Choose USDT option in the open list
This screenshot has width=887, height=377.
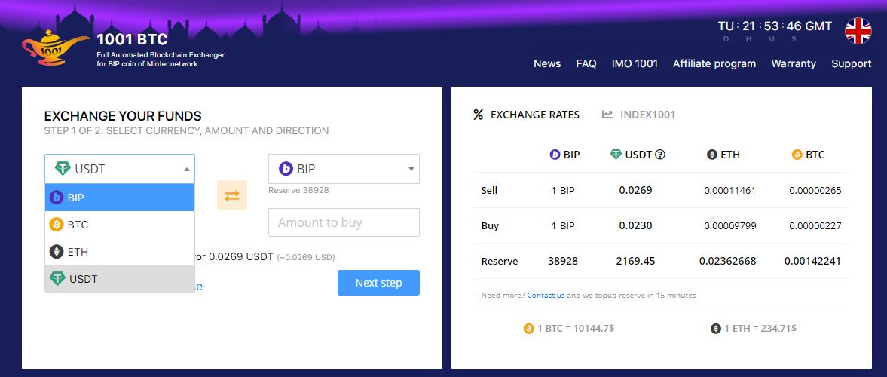[x=120, y=279]
